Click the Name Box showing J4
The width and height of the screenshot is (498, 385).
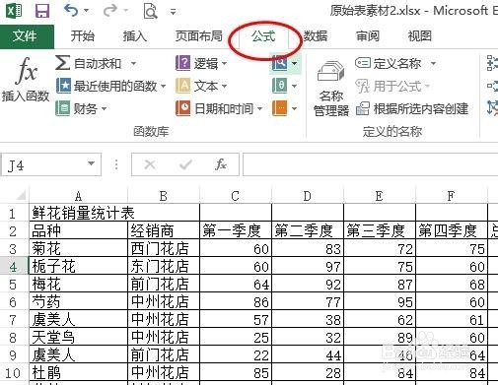[x=44, y=165]
